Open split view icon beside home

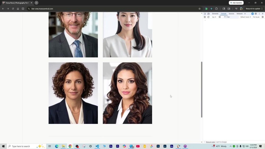coord(23,9)
